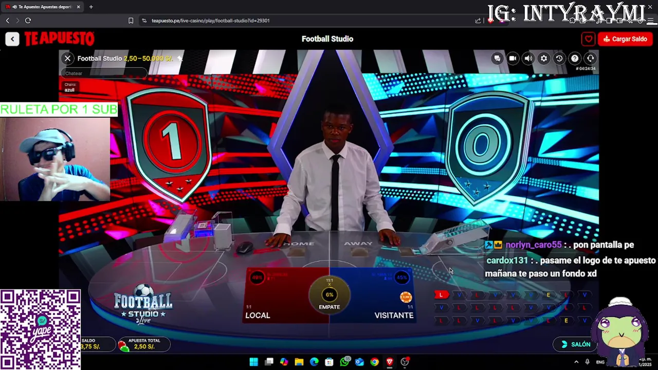
Task: Contact live support headset icon
Action: click(x=591, y=59)
